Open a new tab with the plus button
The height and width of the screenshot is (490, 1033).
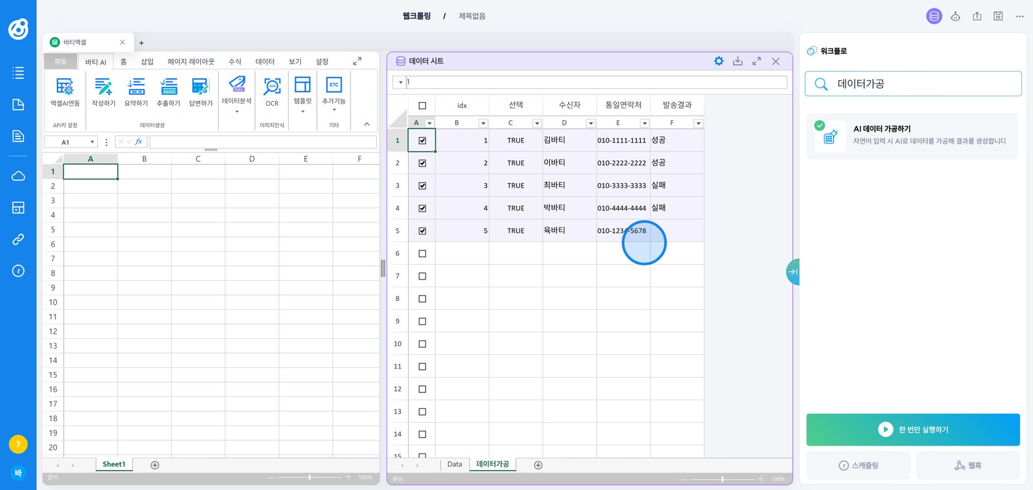point(141,43)
